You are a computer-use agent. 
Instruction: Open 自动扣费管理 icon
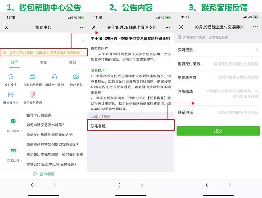[x=33, y=77]
